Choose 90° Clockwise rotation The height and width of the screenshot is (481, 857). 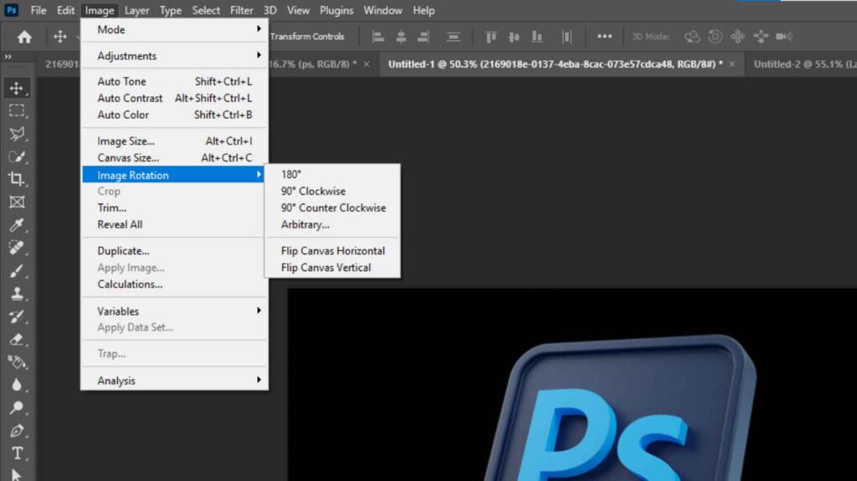[332, 192]
